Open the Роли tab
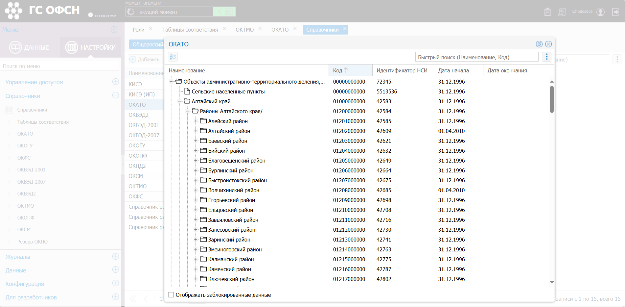 coord(138,30)
